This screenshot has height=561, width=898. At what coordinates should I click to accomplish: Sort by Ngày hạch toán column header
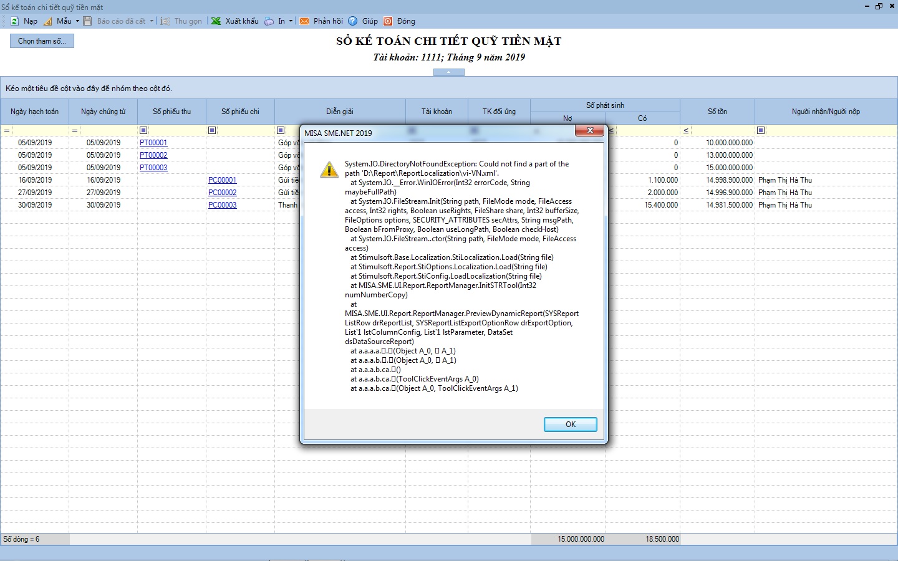click(34, 112)
